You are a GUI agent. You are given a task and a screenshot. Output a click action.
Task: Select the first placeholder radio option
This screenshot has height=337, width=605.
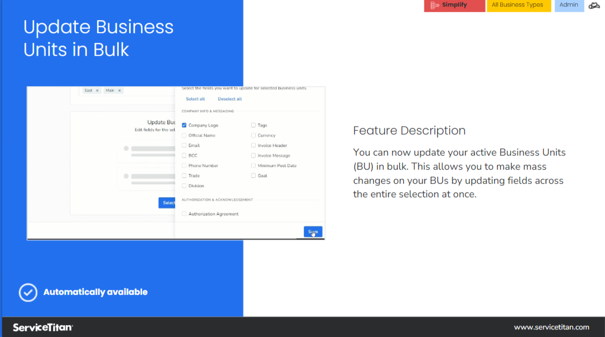tap(126, 148)
